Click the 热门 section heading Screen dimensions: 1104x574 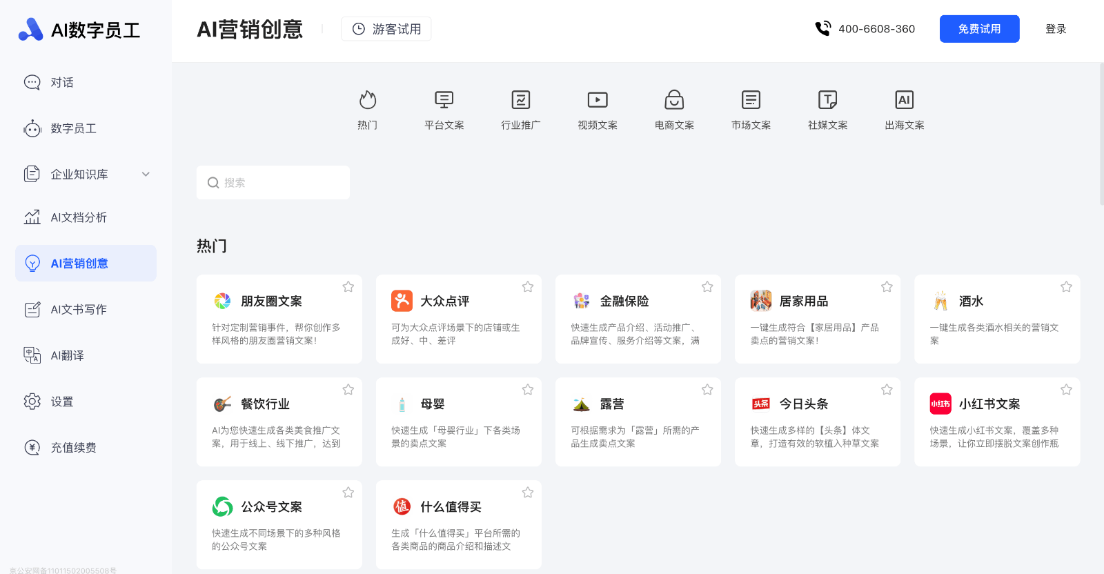(x=212, y=246)
